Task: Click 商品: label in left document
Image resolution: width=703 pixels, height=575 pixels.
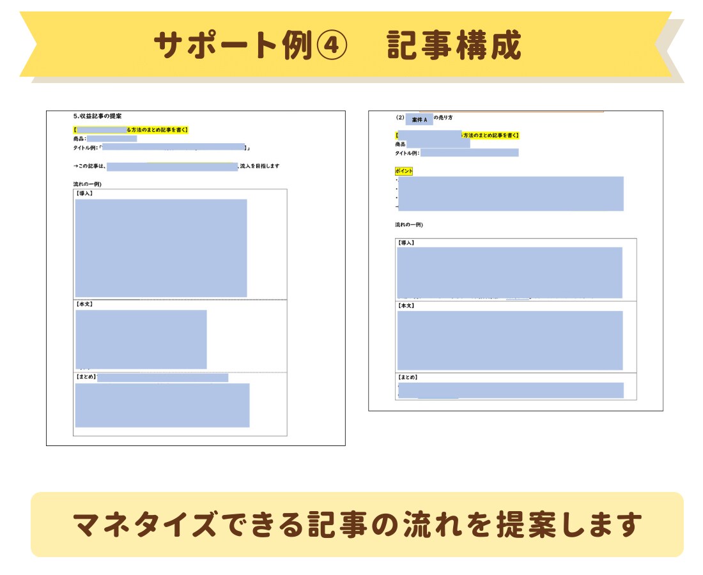Action: [80, 139]
